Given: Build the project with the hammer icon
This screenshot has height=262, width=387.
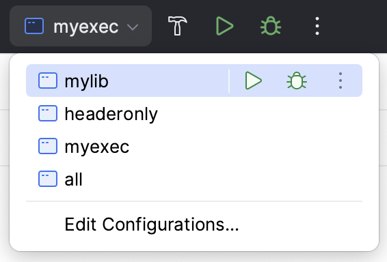Looking at the screenshot, I should 177,26.
